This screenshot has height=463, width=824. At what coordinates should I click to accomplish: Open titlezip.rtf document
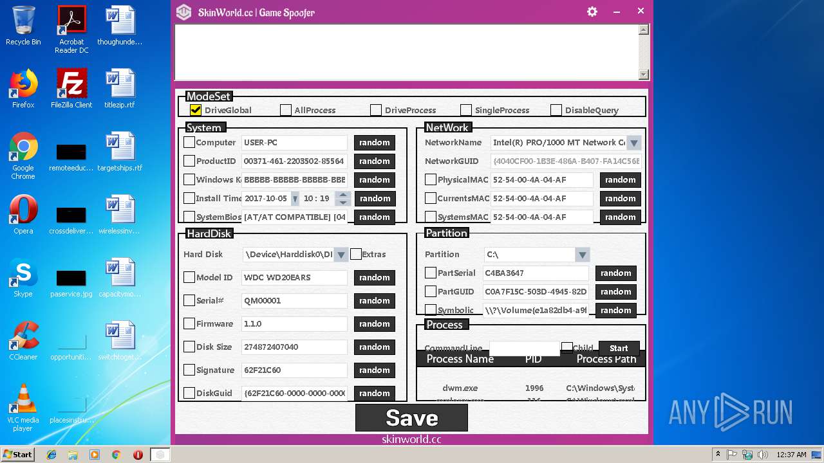(x=120, y=89)
